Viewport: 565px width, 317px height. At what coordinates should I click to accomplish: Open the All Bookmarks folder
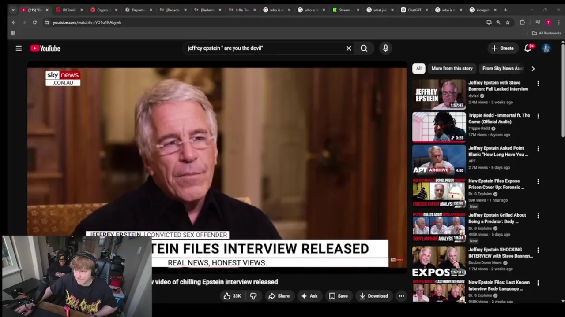546,33
